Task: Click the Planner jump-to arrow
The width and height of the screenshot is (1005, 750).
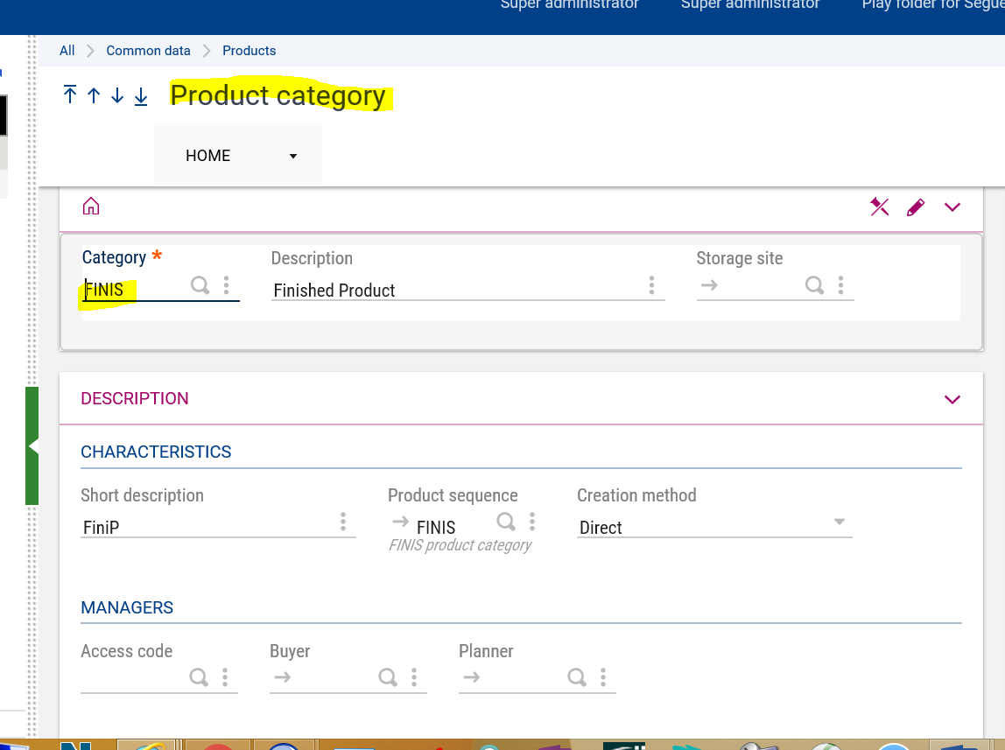Action: [471, 676]
